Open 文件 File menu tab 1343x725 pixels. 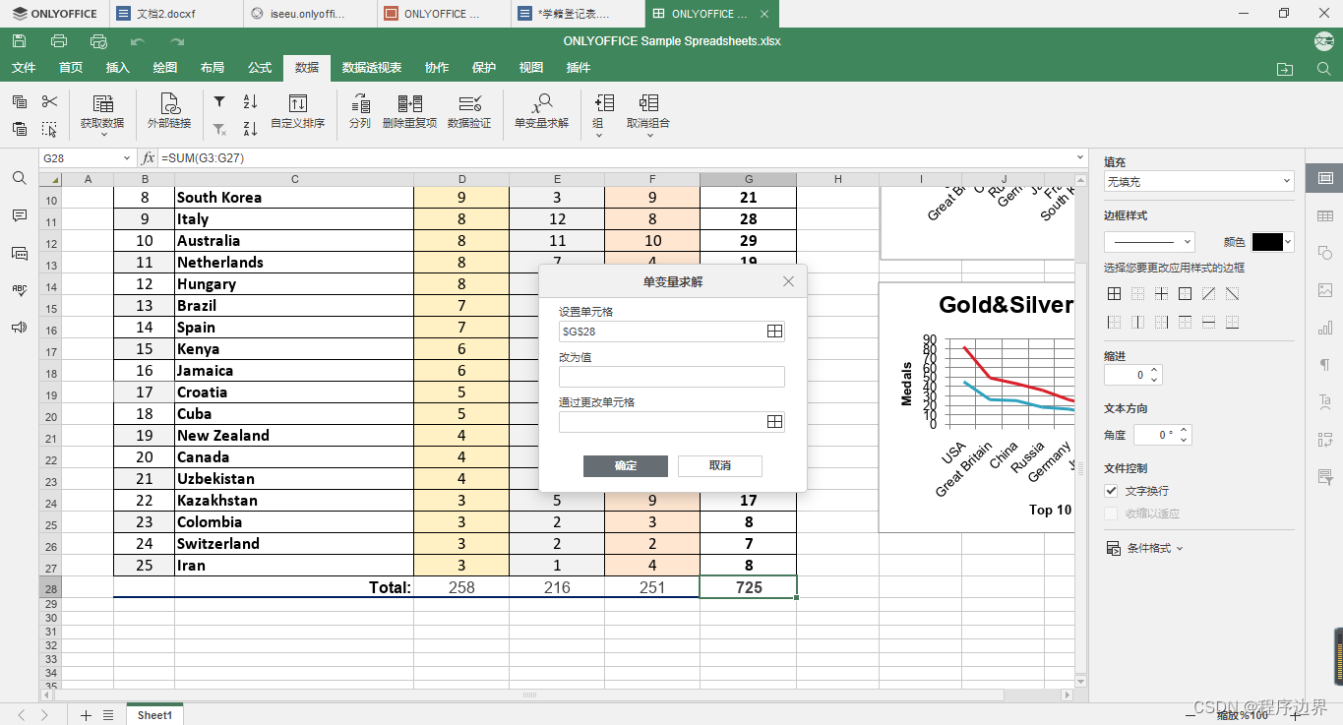pyautogui.click(x=24, y=68)
